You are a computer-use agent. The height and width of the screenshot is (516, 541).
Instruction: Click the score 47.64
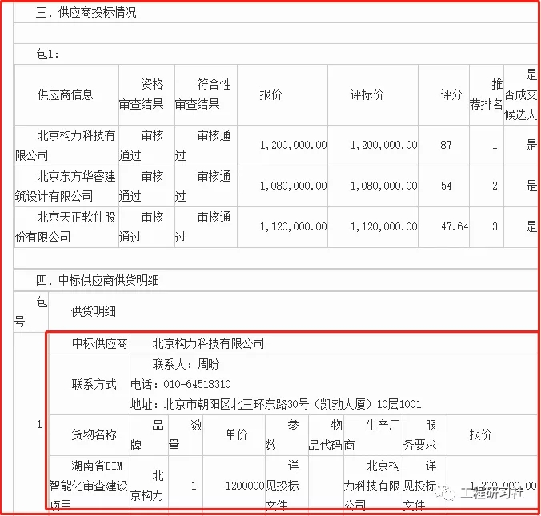(x=455, y=227)
